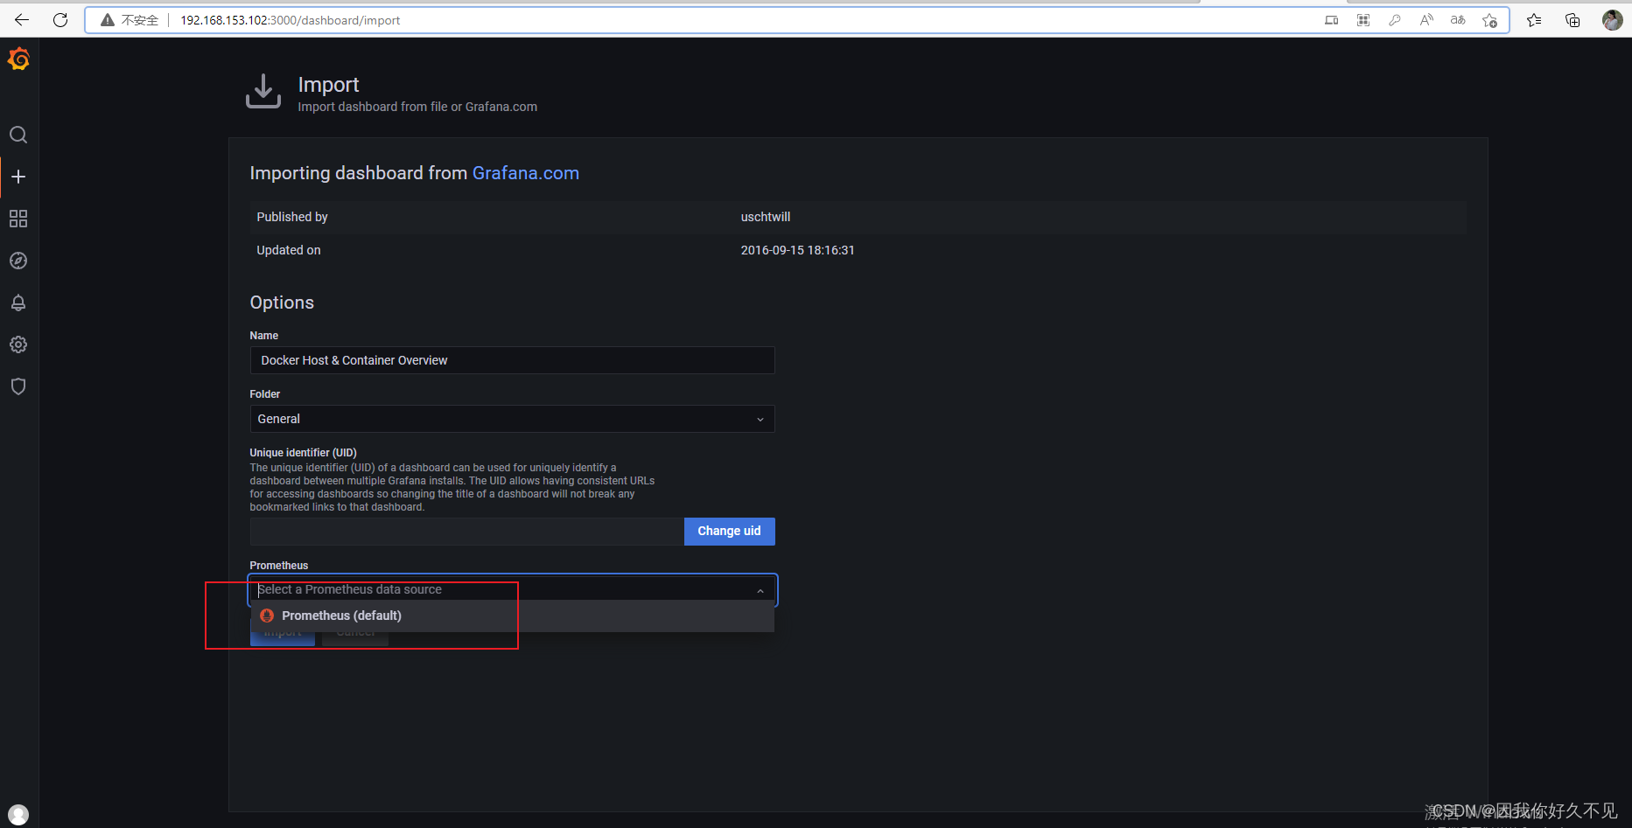Click the QR code grid icon in address bar
1632x828 pixels.
coord(1363,20)
